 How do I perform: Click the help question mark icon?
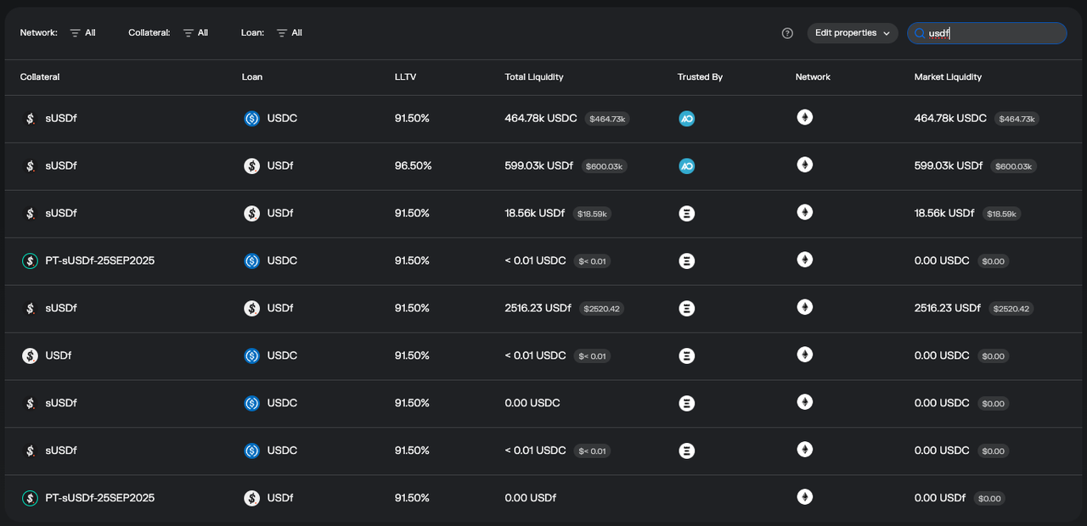(787, 33)
